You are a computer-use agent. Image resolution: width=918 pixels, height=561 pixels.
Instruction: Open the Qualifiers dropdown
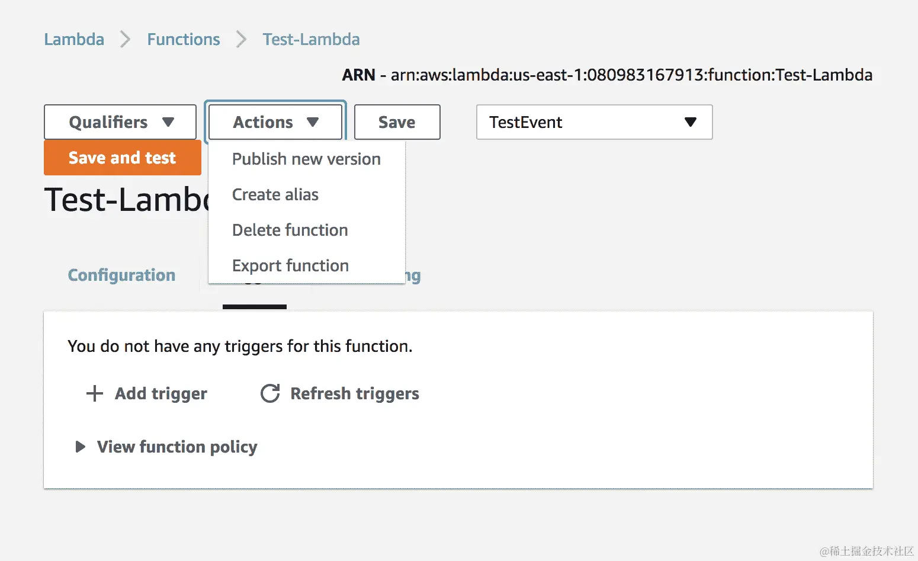pyautogui.click(x=120, y=122)
